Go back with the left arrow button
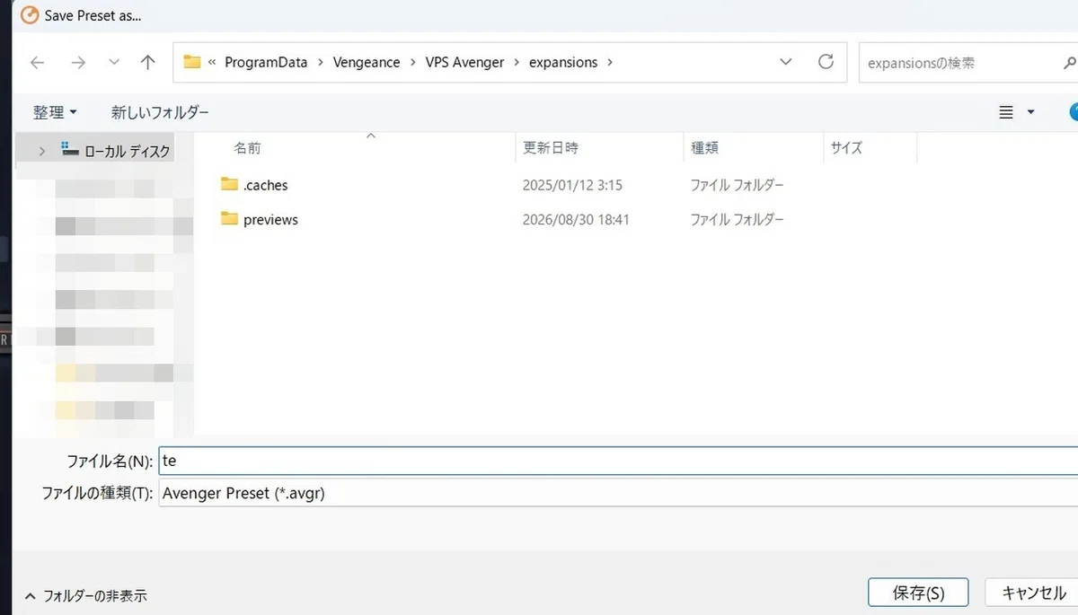This screenshot has height=615, width=1078. click(37, 62)
